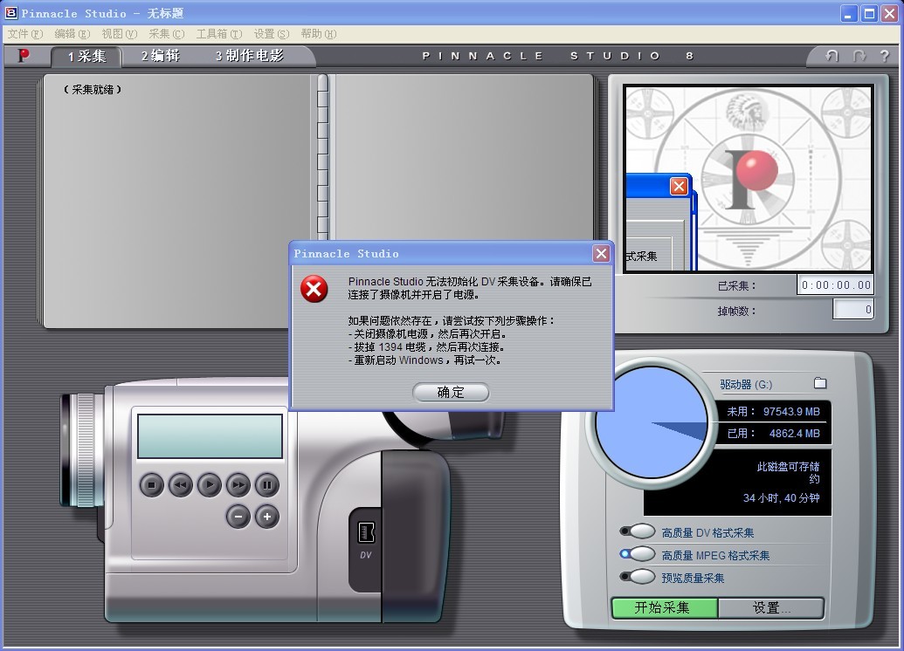Close the Pinnacle Studio error dialog
This screenshot has width=904, height=651.
pyautogui.click(x=601, y=253)
